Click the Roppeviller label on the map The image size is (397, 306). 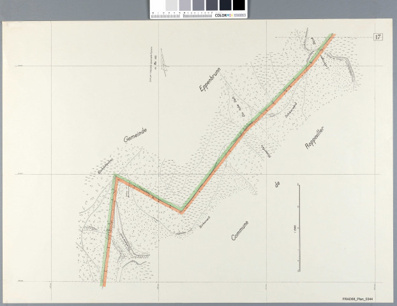pos(316,141)
